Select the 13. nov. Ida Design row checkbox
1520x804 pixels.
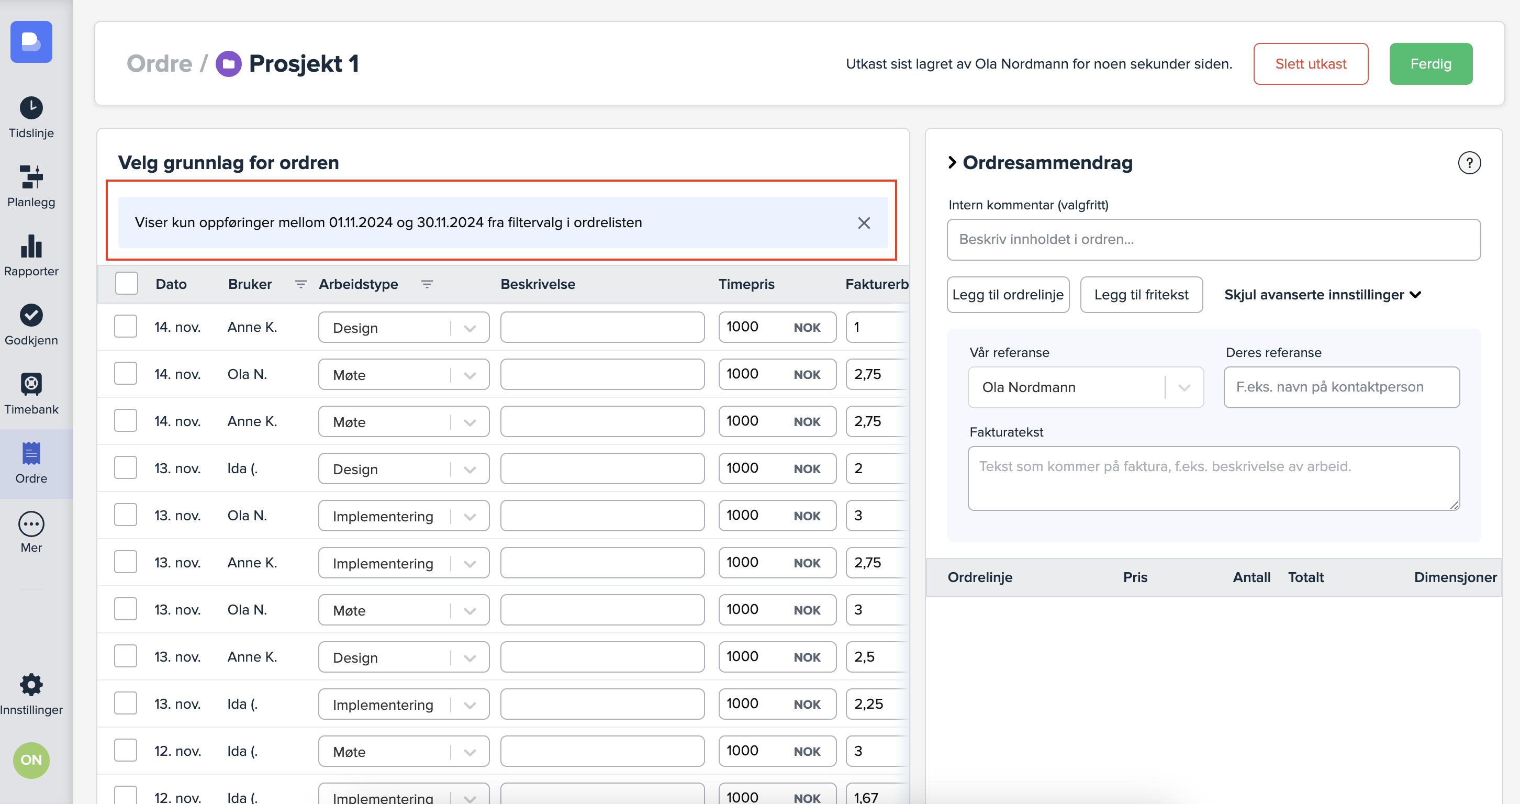click(x=125, y=468)
